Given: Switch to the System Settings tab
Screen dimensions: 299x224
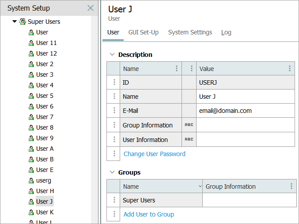Looking at the screenshot, I should tap(190, 32).
